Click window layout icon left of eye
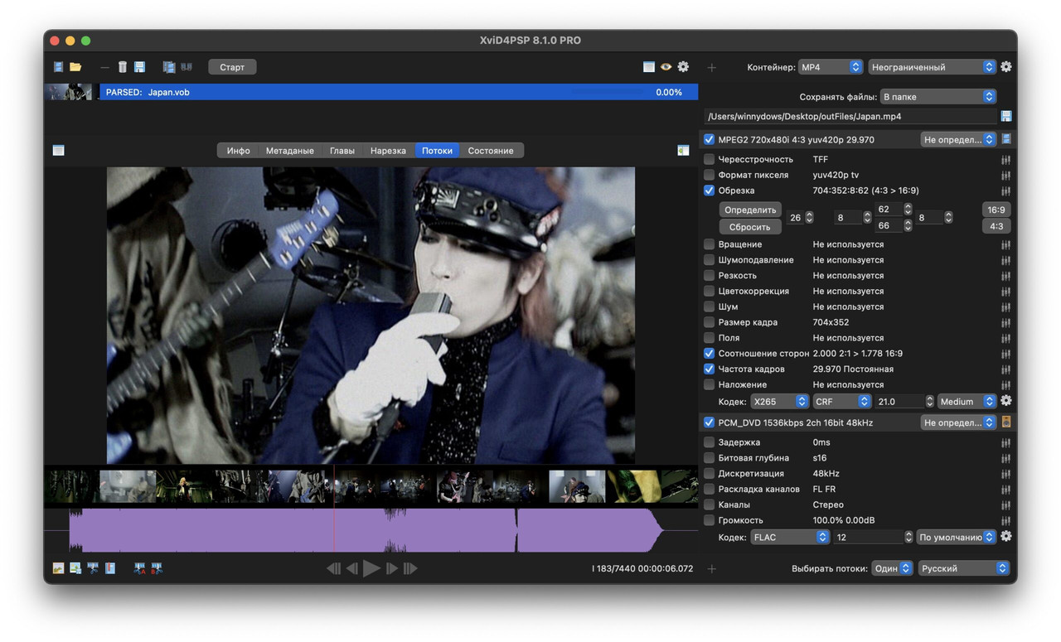 [x=649, y=67]
